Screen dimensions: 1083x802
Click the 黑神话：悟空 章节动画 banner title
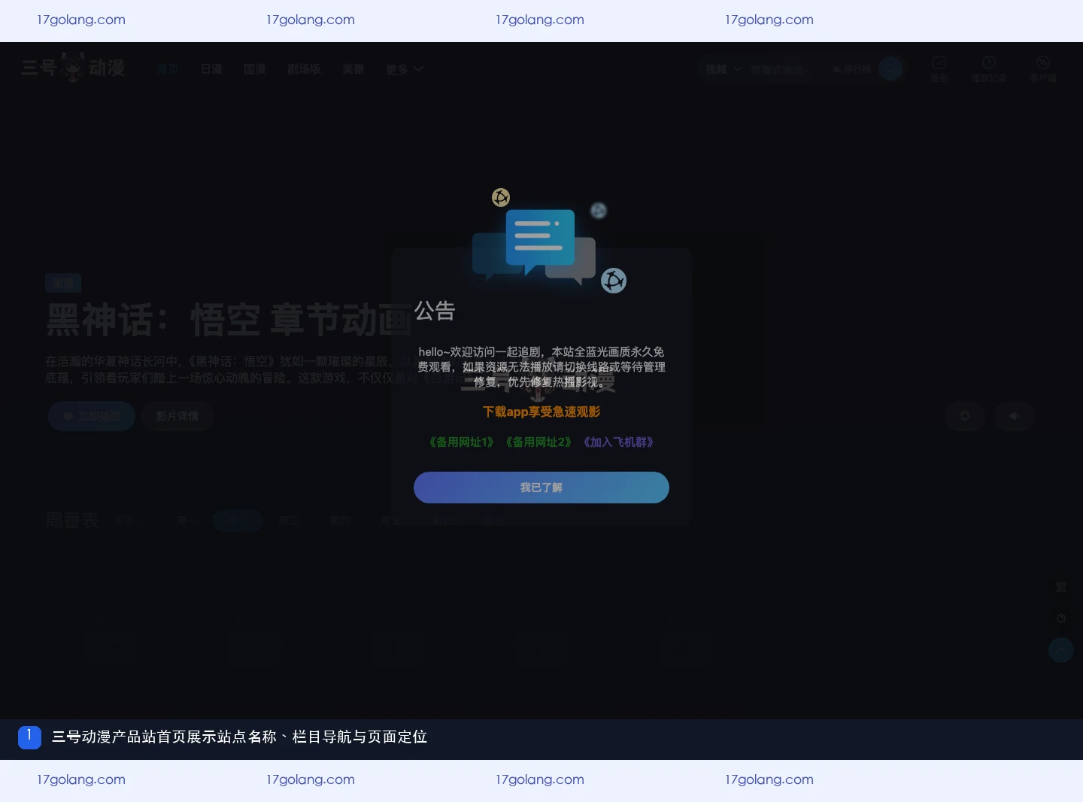coord(229,320)
